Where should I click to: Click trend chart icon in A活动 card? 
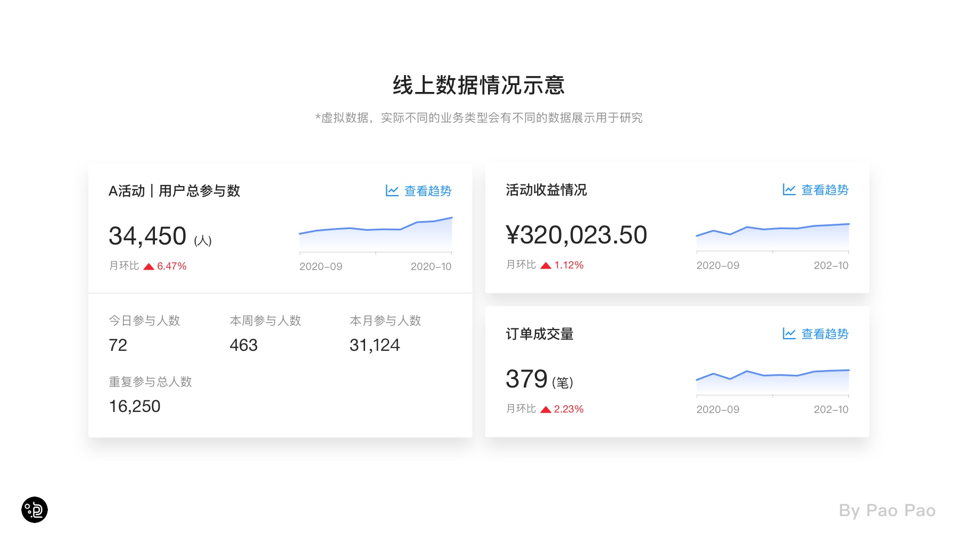coord(392,191)
